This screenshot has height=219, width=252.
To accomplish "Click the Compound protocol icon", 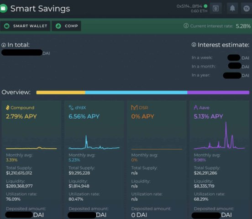I will [x=8, y=108].
